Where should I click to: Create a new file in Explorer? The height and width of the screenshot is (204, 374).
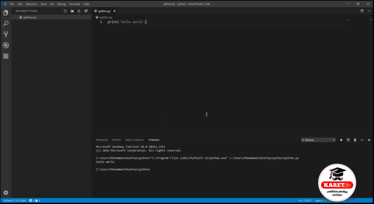[x=65, y=11]
